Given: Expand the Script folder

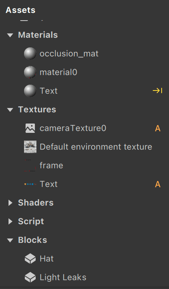Looking at the screenshot, I should pos(10,221).
